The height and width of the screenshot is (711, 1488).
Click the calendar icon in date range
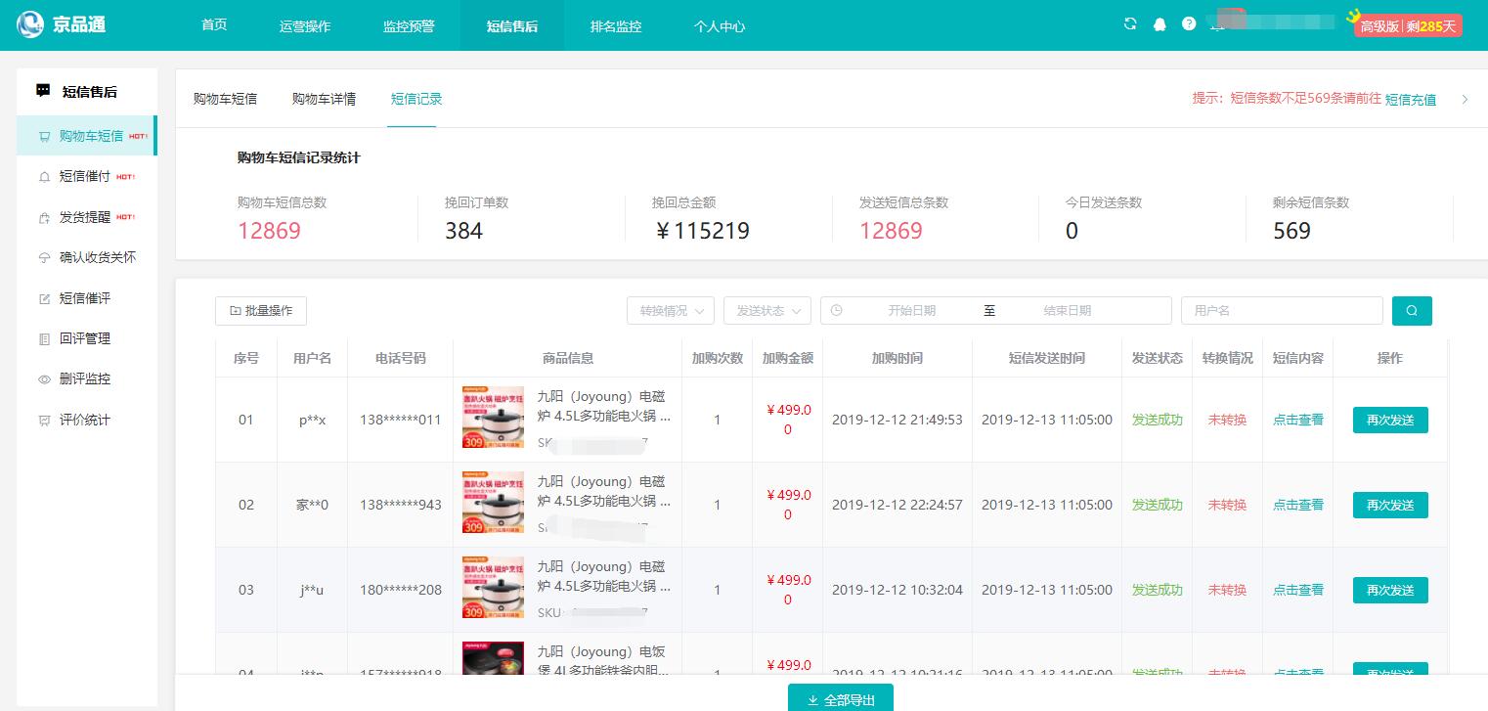click(x=836, y=310)
